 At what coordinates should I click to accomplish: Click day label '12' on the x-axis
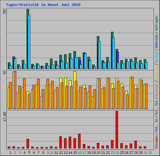pyautogui.click(x=61, y=153)
